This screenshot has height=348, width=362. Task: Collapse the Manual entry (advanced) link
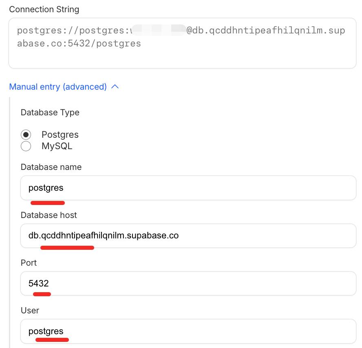(58, 87)
